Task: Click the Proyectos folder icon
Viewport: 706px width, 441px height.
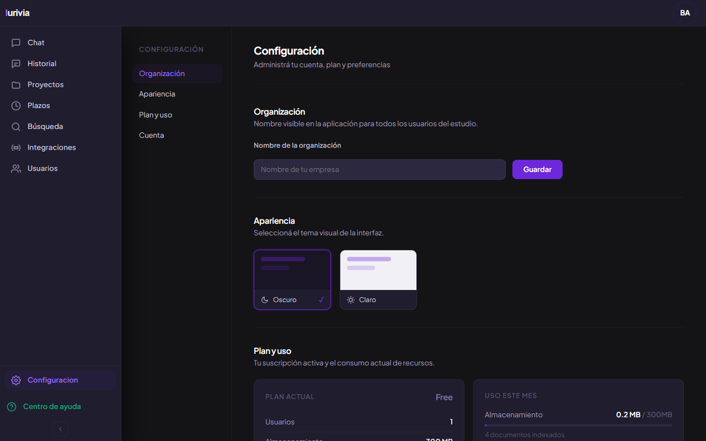Action: 16,85
